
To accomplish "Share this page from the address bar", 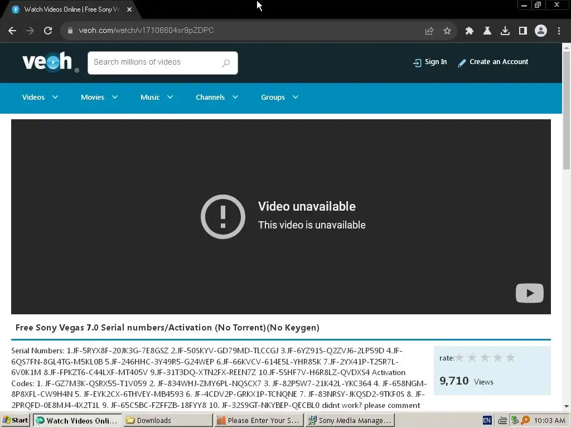I will click(x=429, y=31).
